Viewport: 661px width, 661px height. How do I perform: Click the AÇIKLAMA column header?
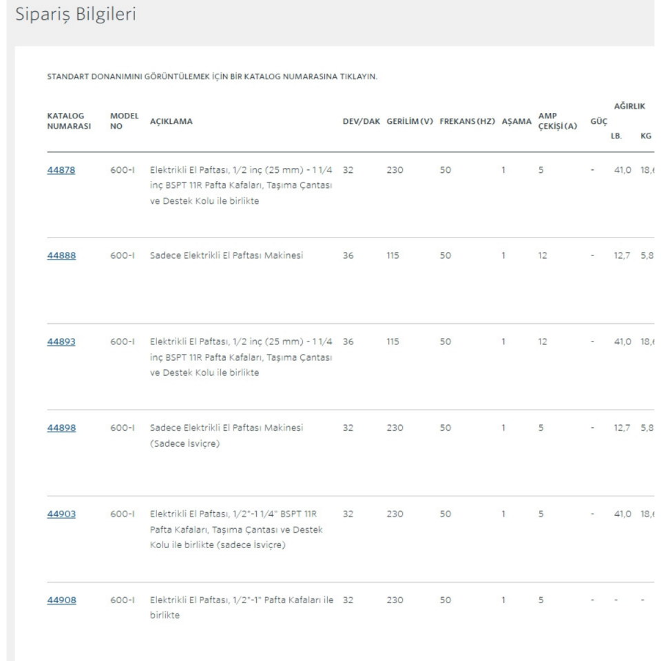(x=171, y=122)
